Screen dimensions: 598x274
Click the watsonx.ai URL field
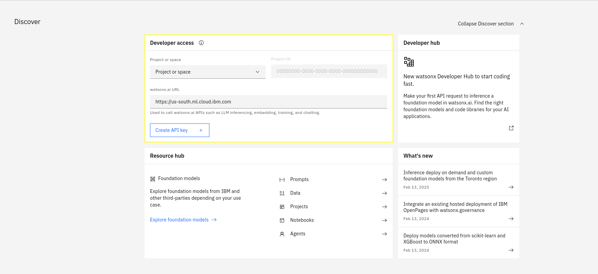268,102
